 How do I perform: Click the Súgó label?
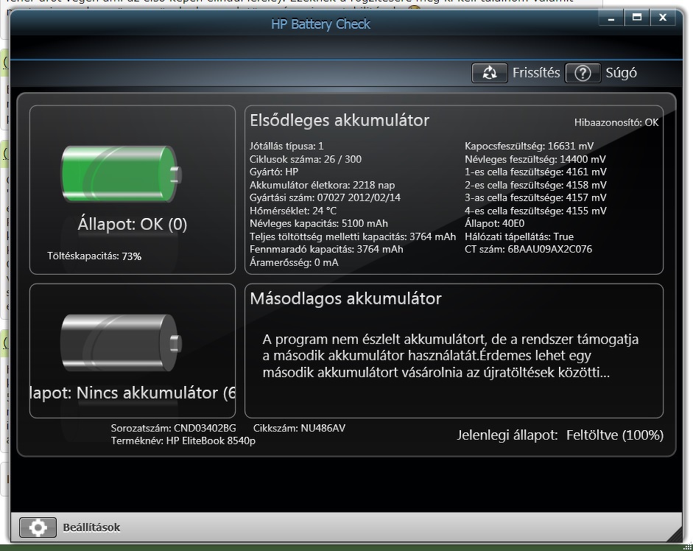pyautogui.click(x=621, y=73)
